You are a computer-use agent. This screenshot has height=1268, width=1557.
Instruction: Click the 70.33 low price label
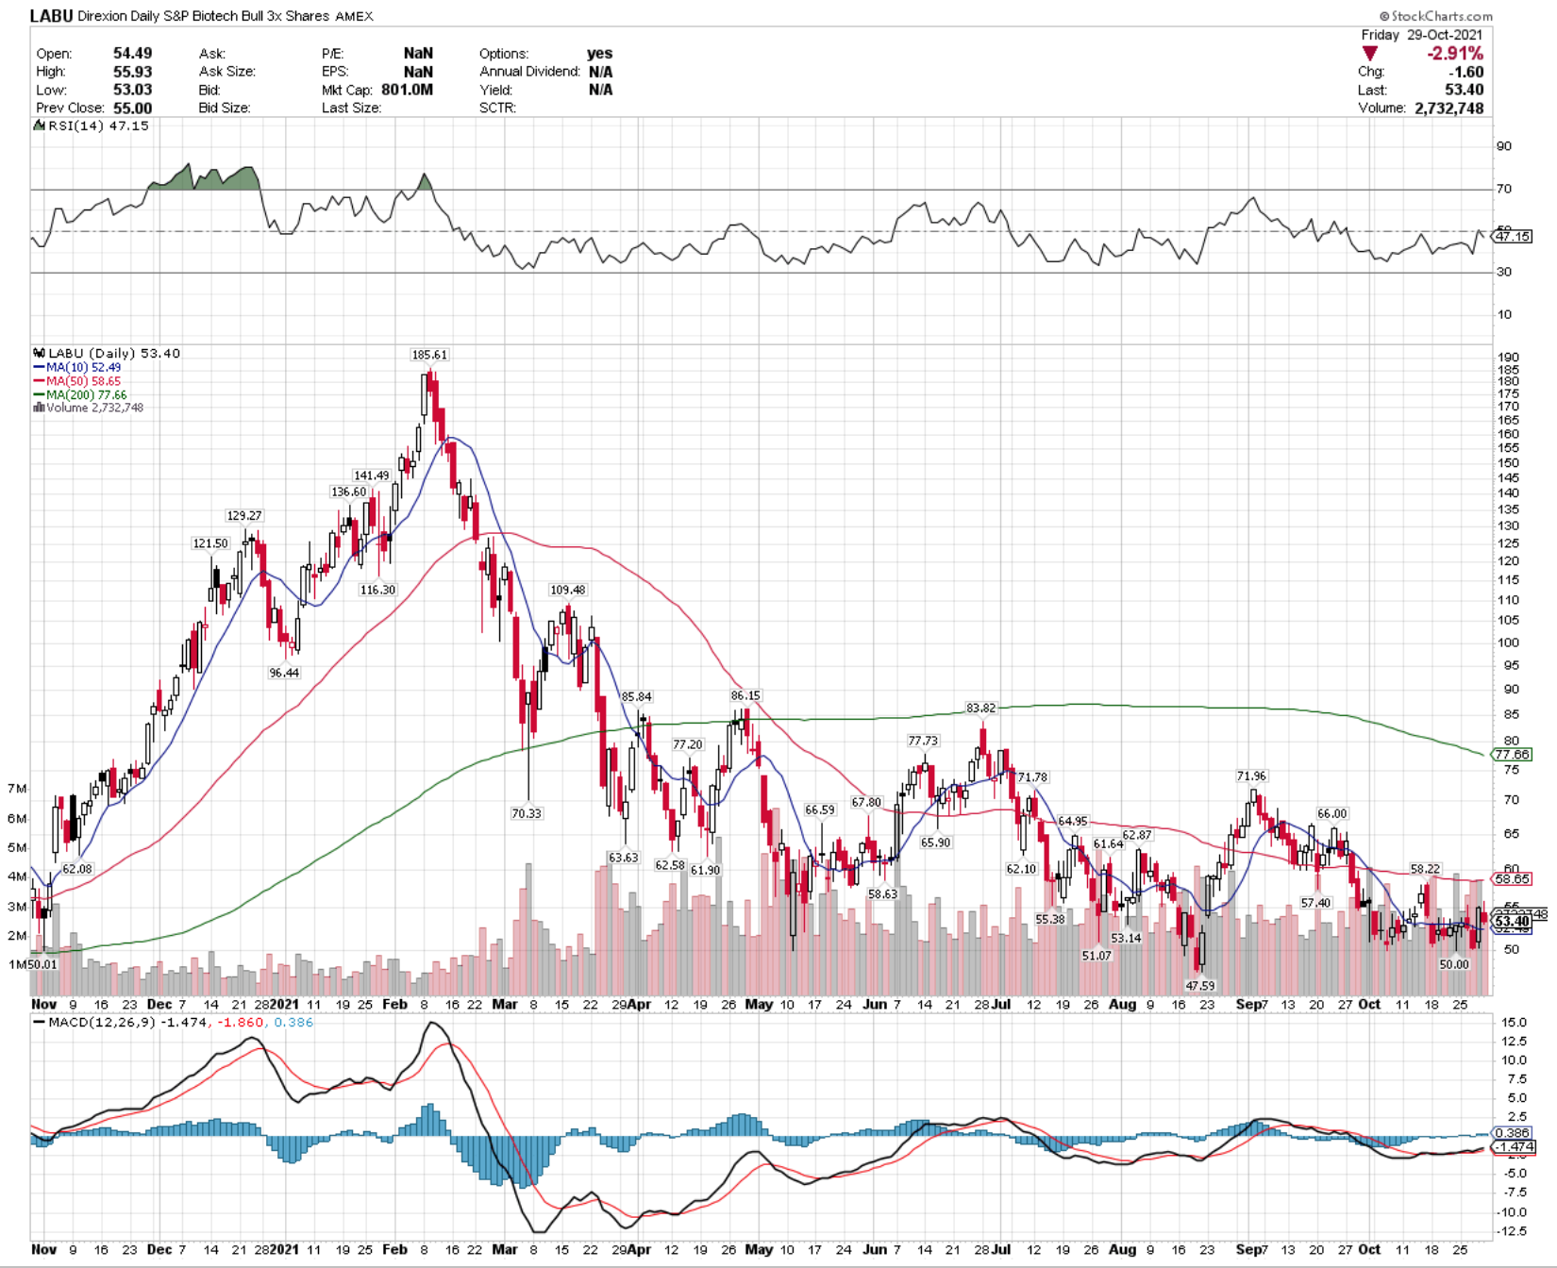(x=527, y=812)
